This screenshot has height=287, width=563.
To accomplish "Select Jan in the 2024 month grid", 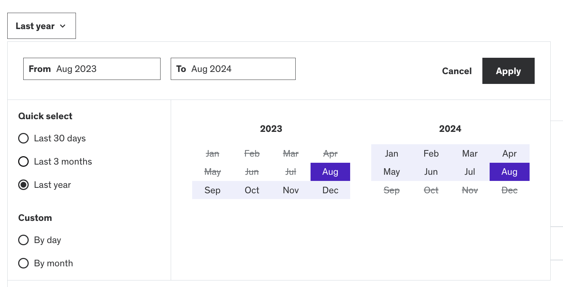I will (391, 154).
